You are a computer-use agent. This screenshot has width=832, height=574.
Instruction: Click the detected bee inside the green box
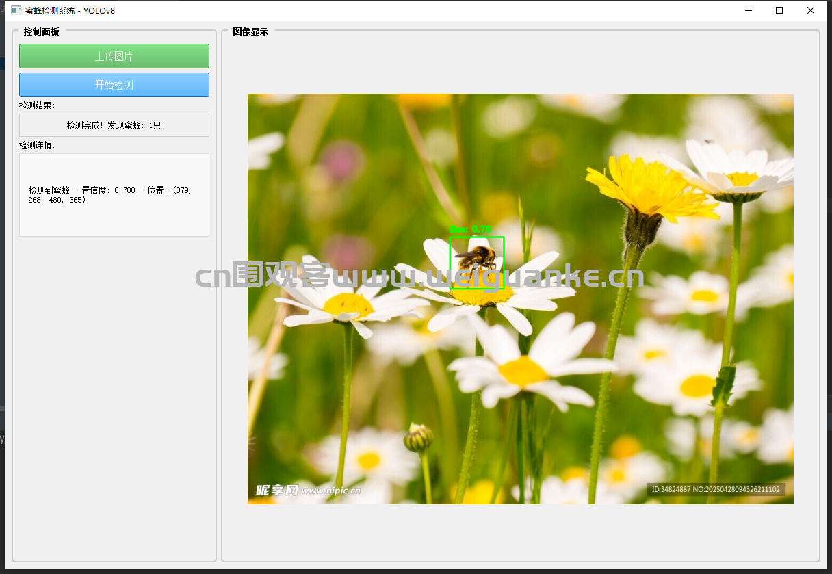click(x=476, y=259)
